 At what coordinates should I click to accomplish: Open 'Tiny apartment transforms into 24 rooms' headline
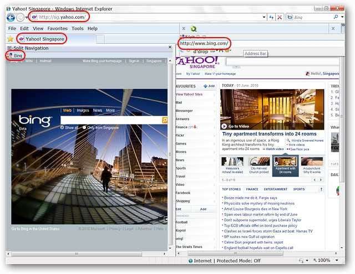tap(269, 134)
